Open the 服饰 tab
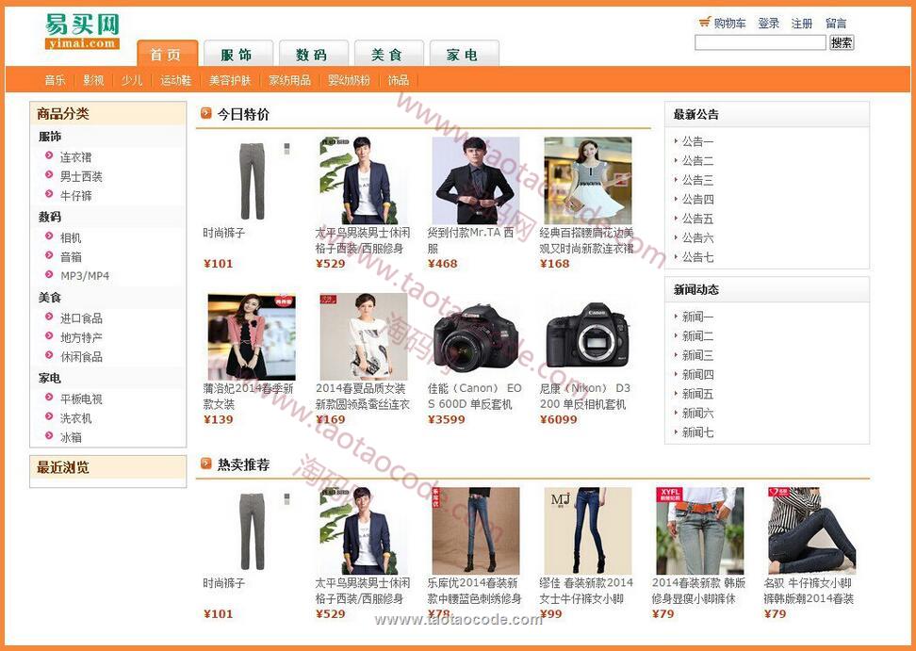The height and width of the screenshot is (651, 916). click(x=237, y=55)
